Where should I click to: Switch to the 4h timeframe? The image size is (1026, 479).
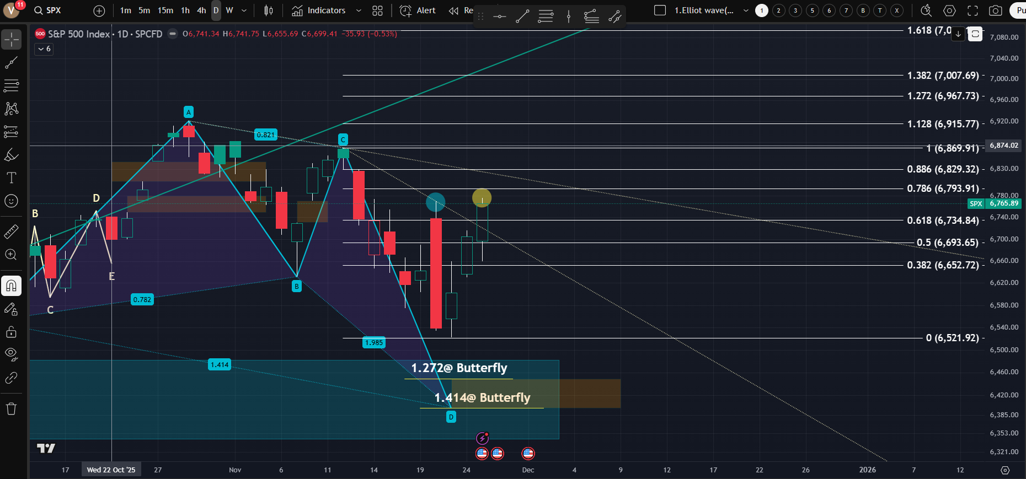click(201, 10)
